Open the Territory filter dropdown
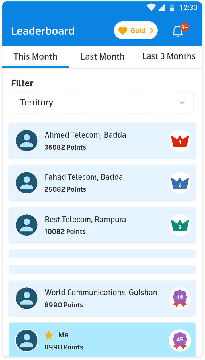Image resolution: width=205 pixels, height=360 pixels. [x=102, y=103]
